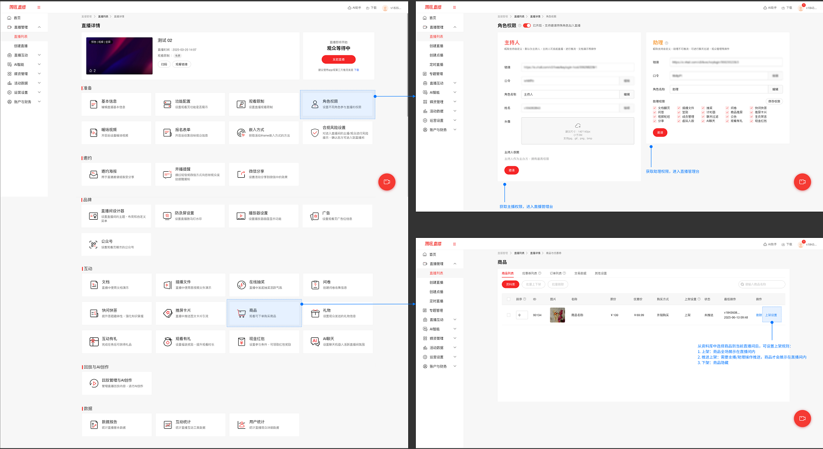Click the 报名表单 card icon
Screen dimensions: 823x449
[x=167, y=133]
